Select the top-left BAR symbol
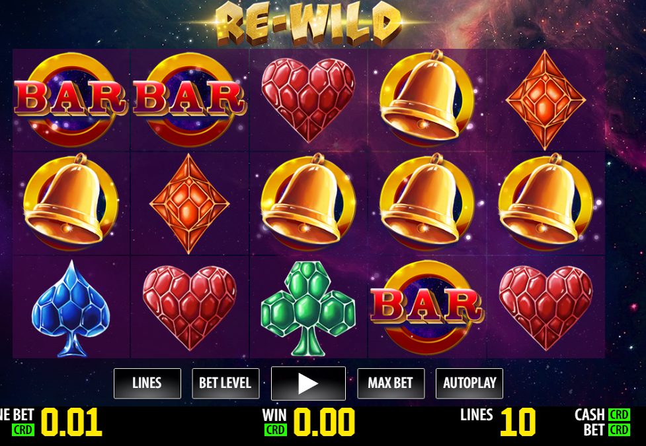Viewport: 646px width, 446px height. coord(71,100)
